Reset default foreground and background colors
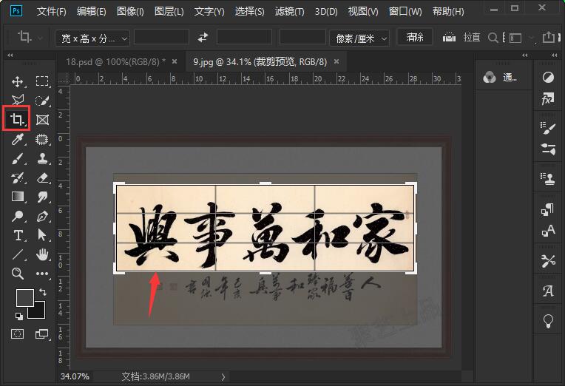The height and width of the screenshot is (386, 565). tap(19, 316)
